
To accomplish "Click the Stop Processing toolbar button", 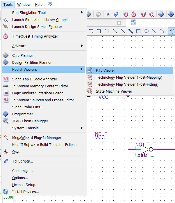I will (x=98, y=14).
